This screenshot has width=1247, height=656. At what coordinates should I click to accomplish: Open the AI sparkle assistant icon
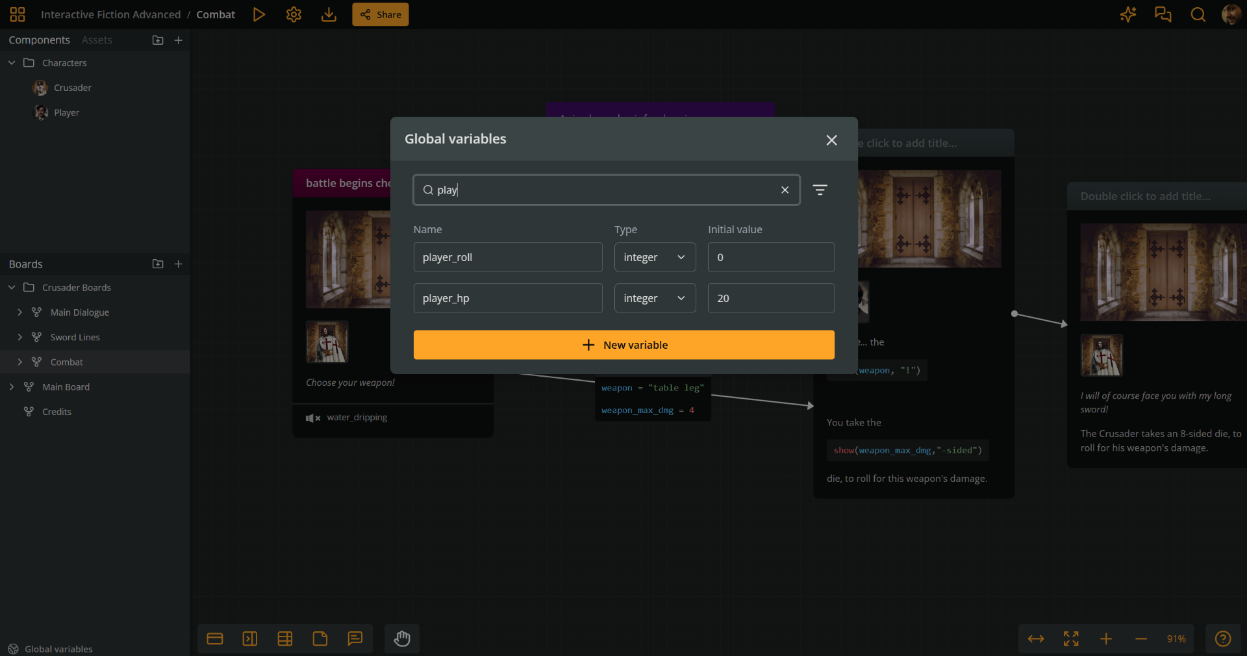(x=1128, y=14)
